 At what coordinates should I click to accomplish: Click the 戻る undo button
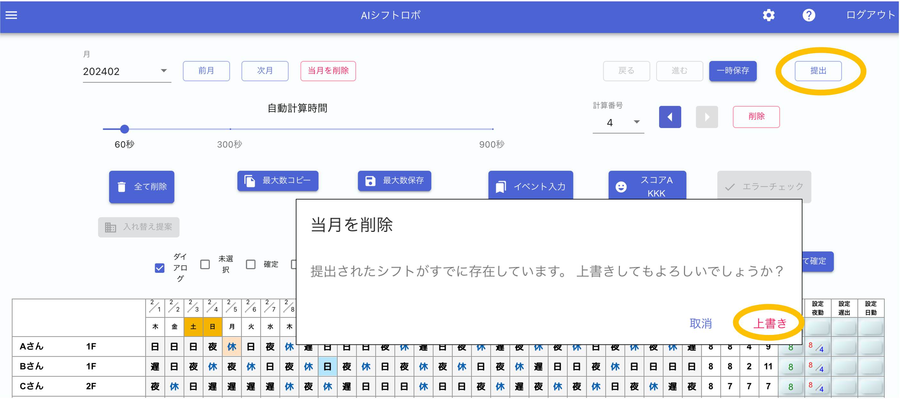[x=626, y=71]
